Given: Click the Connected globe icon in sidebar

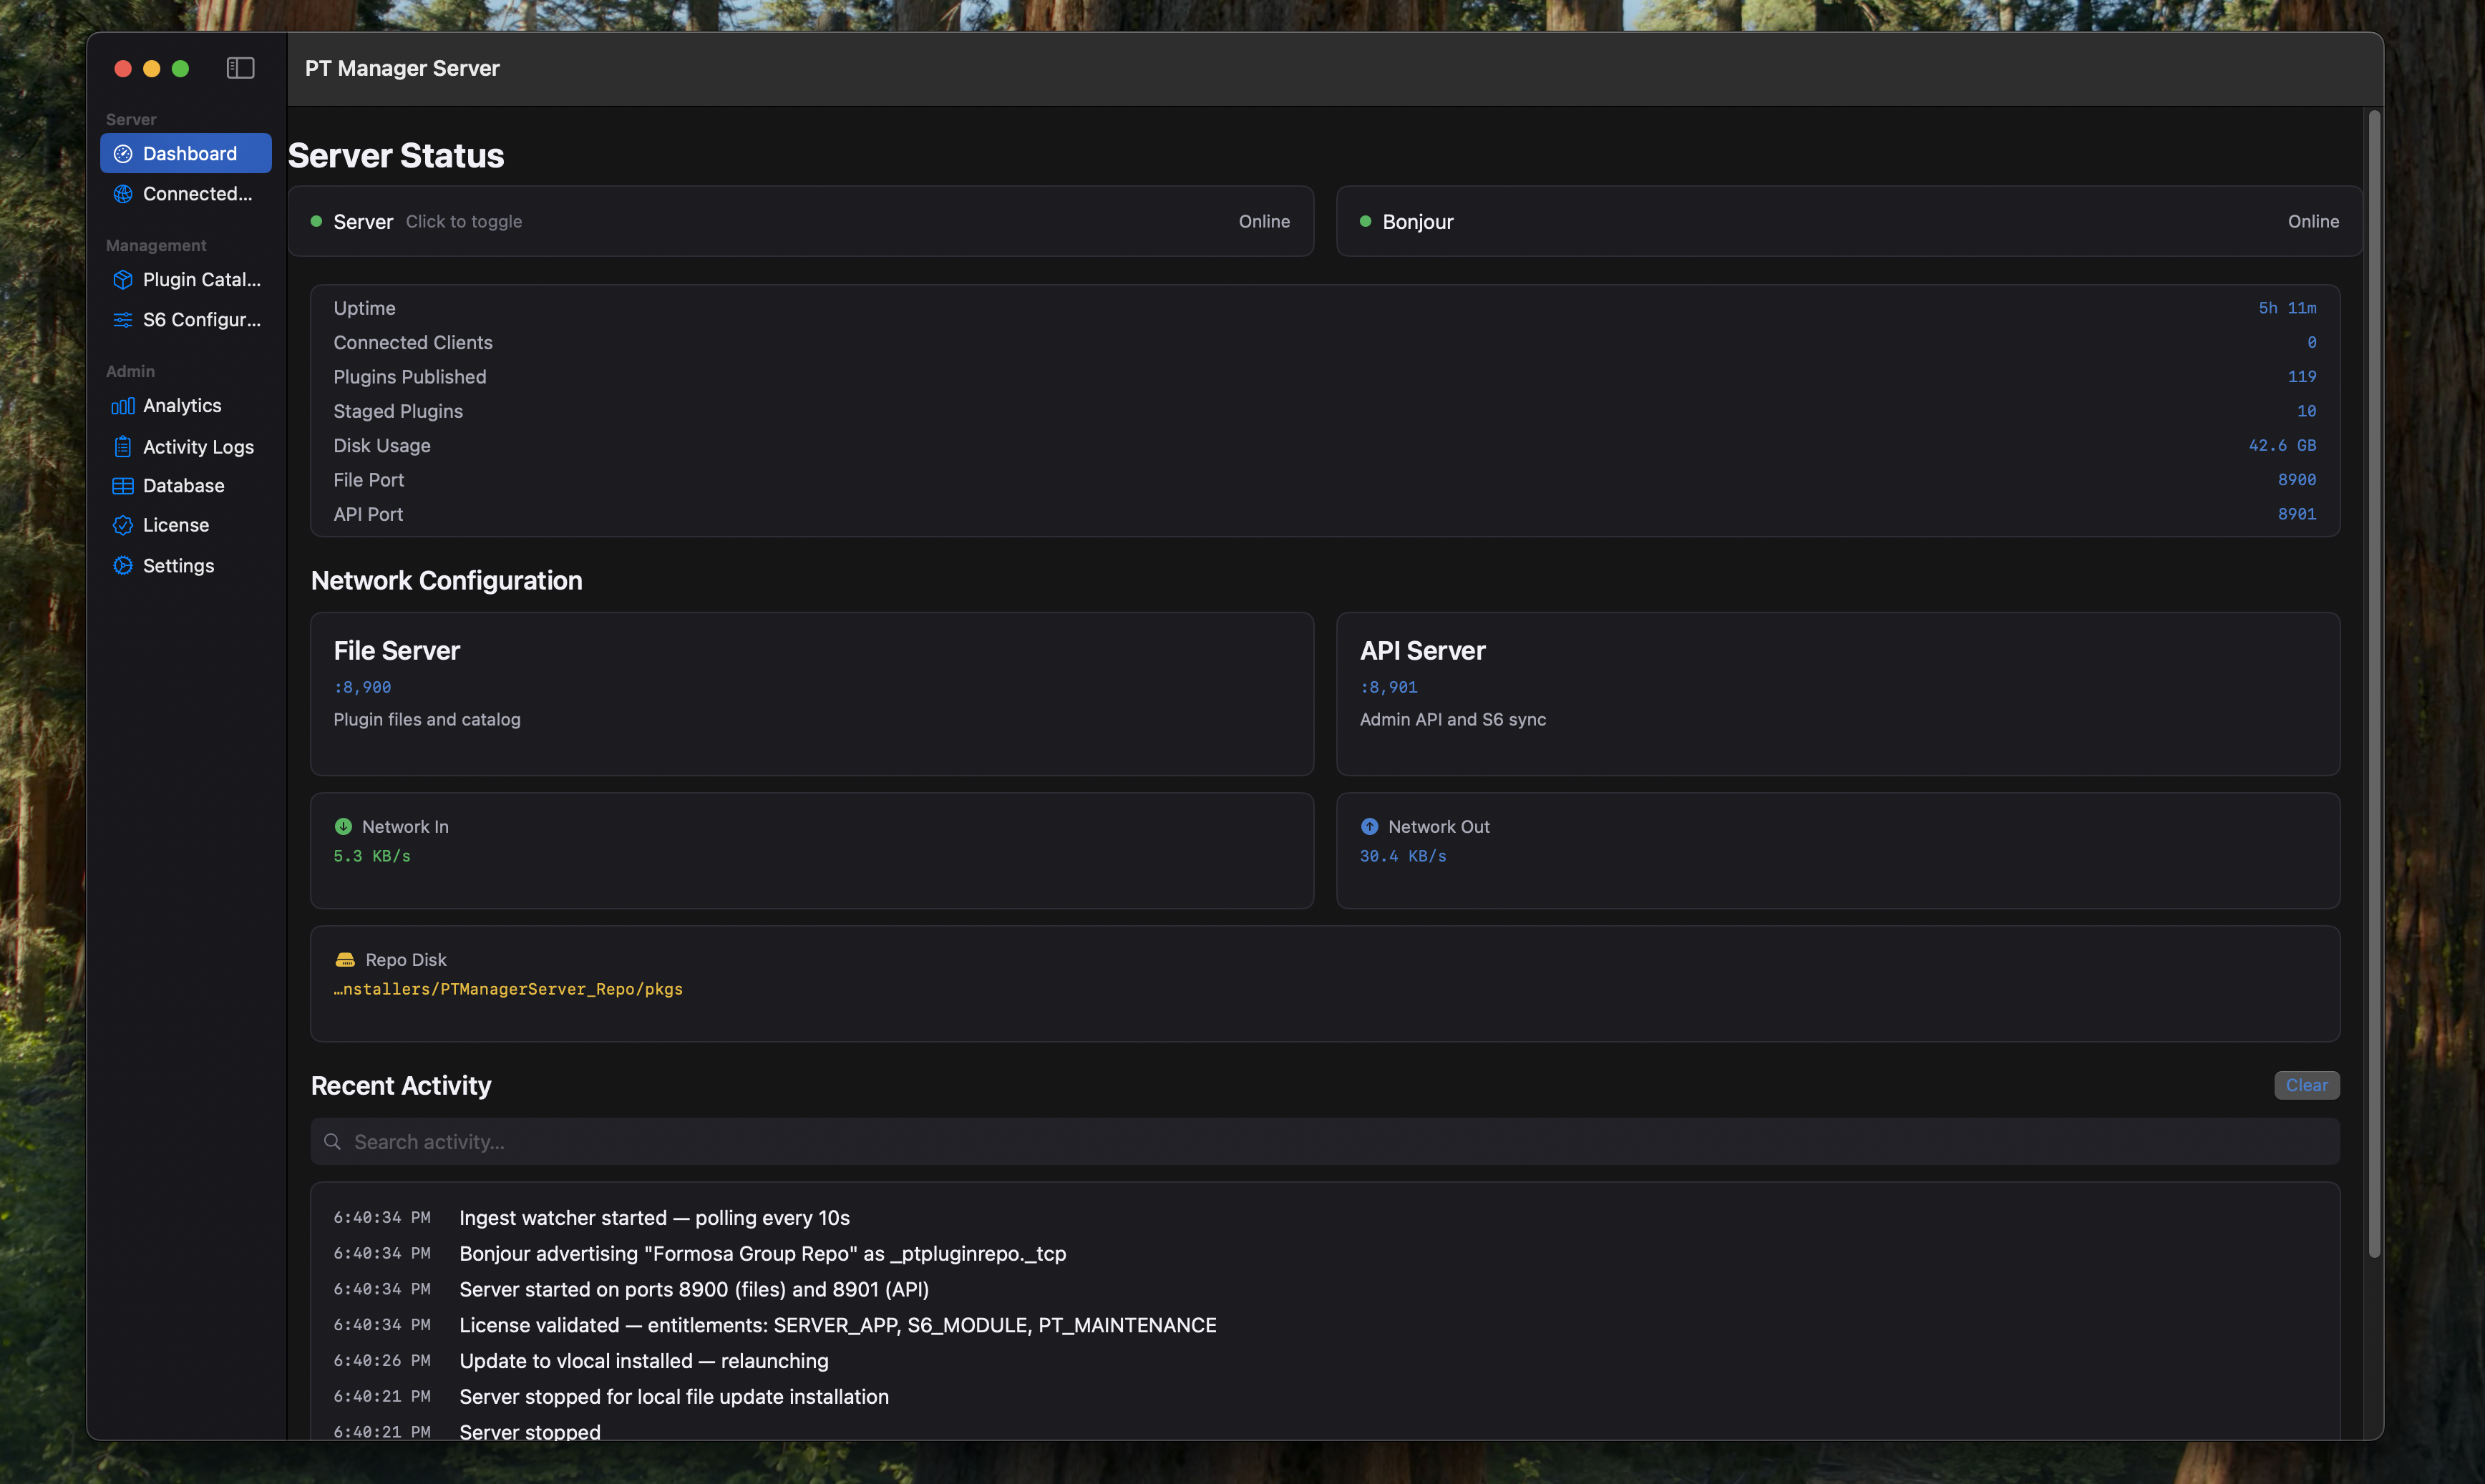Looking at the screenshot, I should [123, 194].
